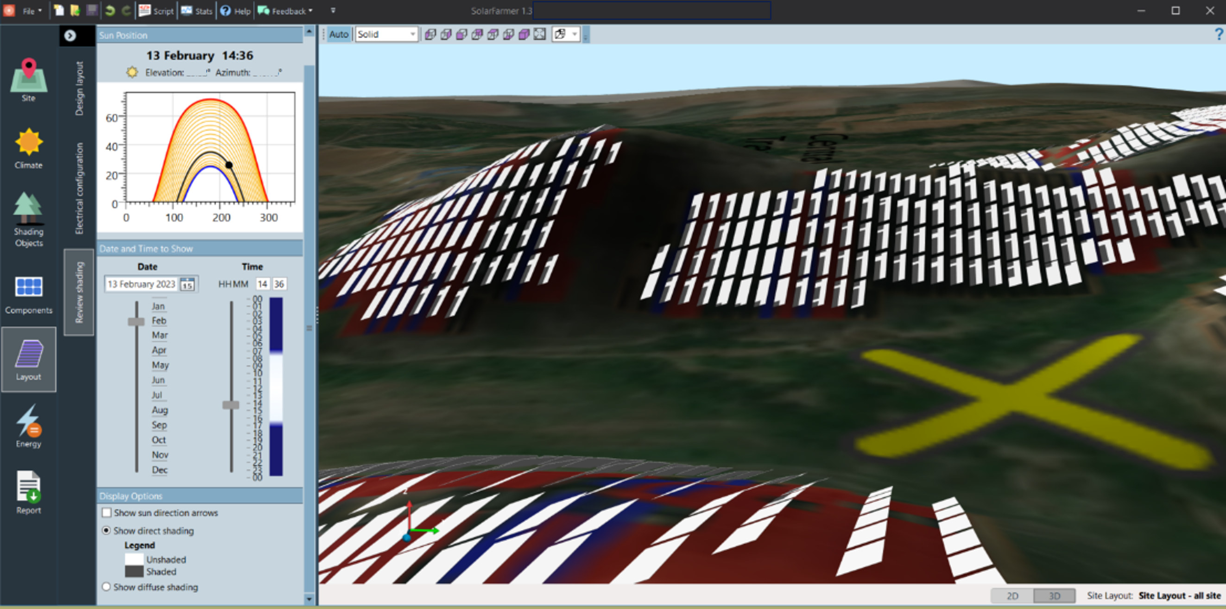Image resolution: width=1226 pixels, height=609 pixels.
Task: Switch to the Design layout tab
Action: 79,88
